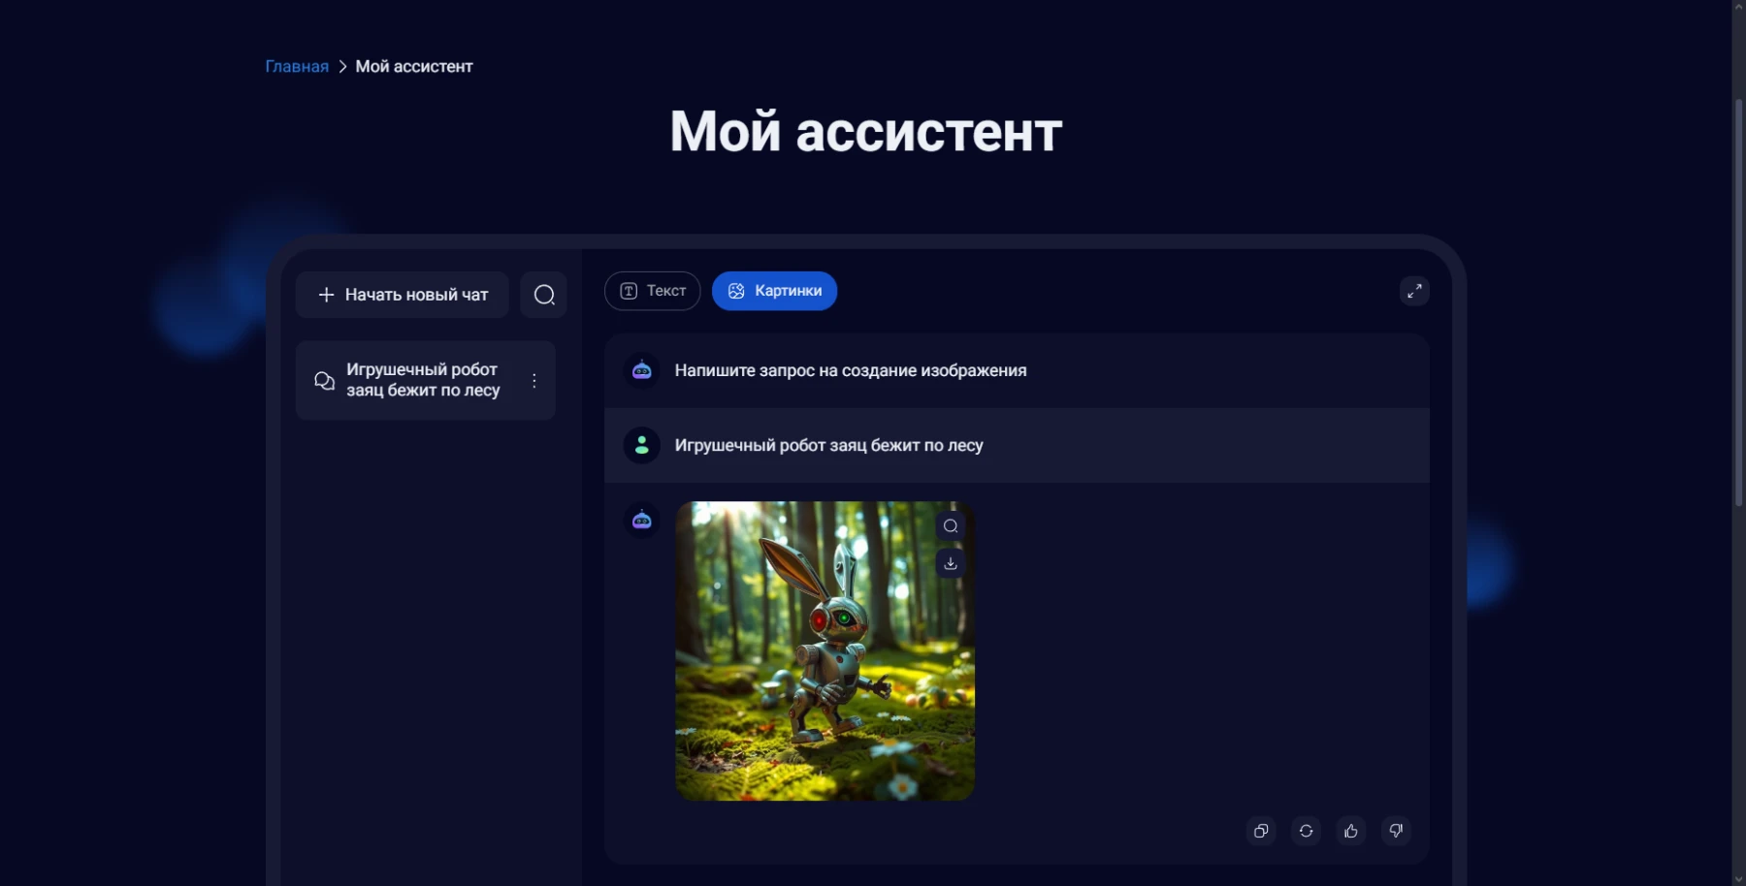This screenshot has height=886, width=1746.
Task: Zoom into the generated image with the magnifier
Action: point(950,525)
